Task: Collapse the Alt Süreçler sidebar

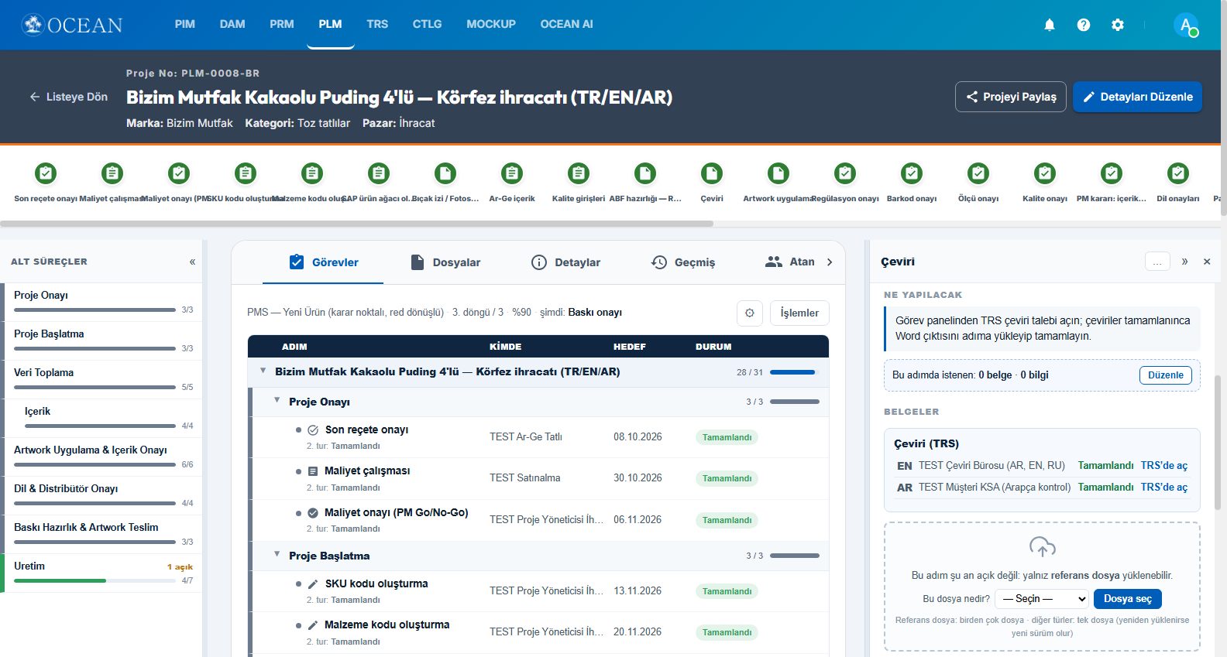Action: click(192, 262)
